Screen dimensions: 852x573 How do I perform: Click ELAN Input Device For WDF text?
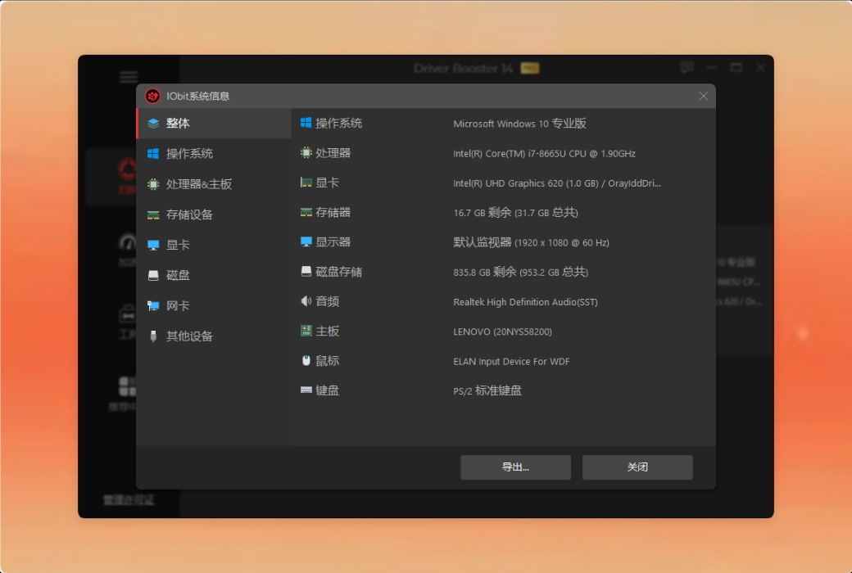[510, 361]
